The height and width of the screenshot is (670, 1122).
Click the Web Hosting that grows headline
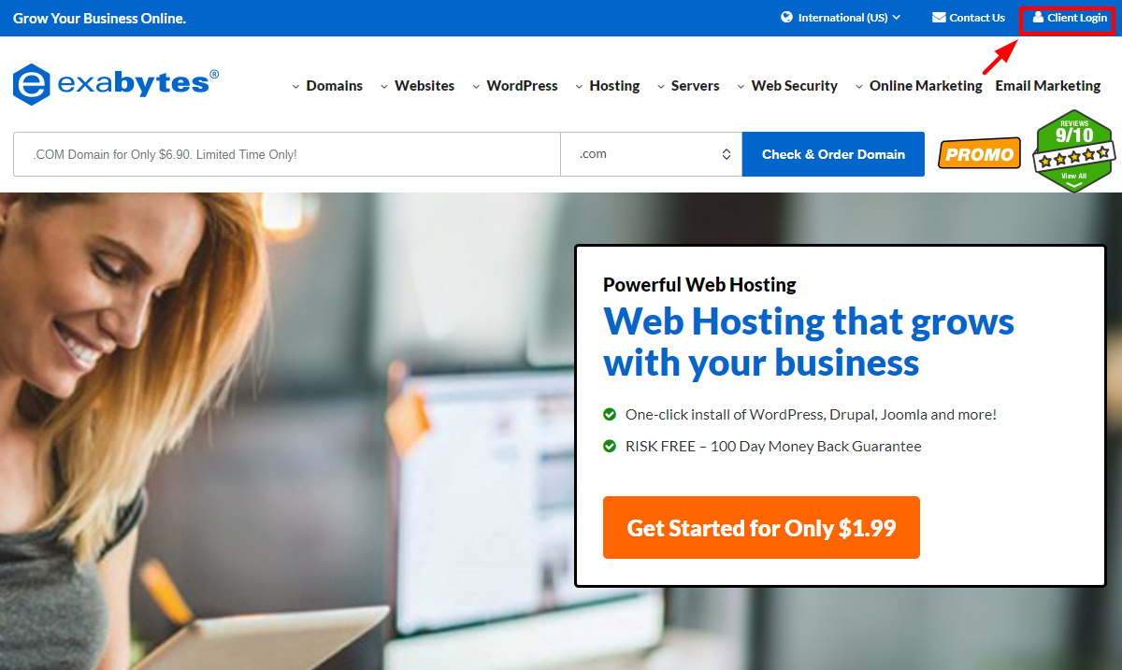pos(809,341)
